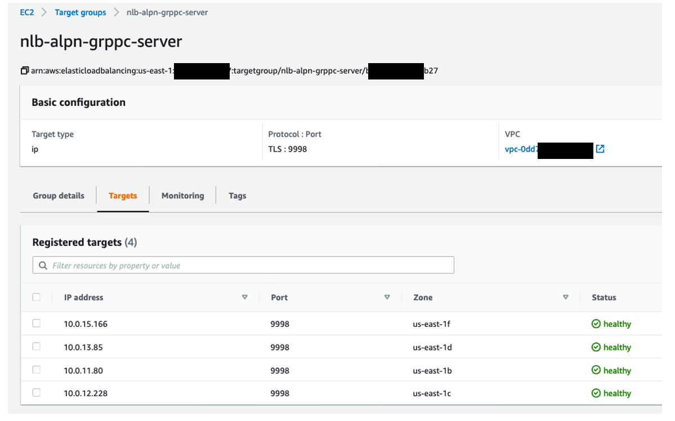Click zone us-east-1d cell
This screenshot has height=421, width=675.
432,347
